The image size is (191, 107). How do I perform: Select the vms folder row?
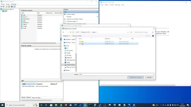coord(108,44)
